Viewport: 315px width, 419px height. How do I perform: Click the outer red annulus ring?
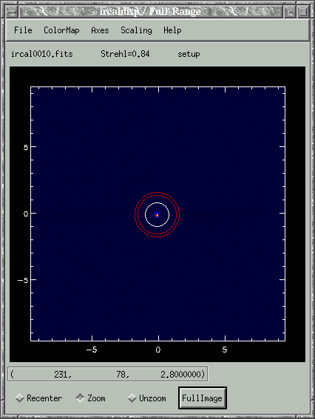tap(157, 192)
